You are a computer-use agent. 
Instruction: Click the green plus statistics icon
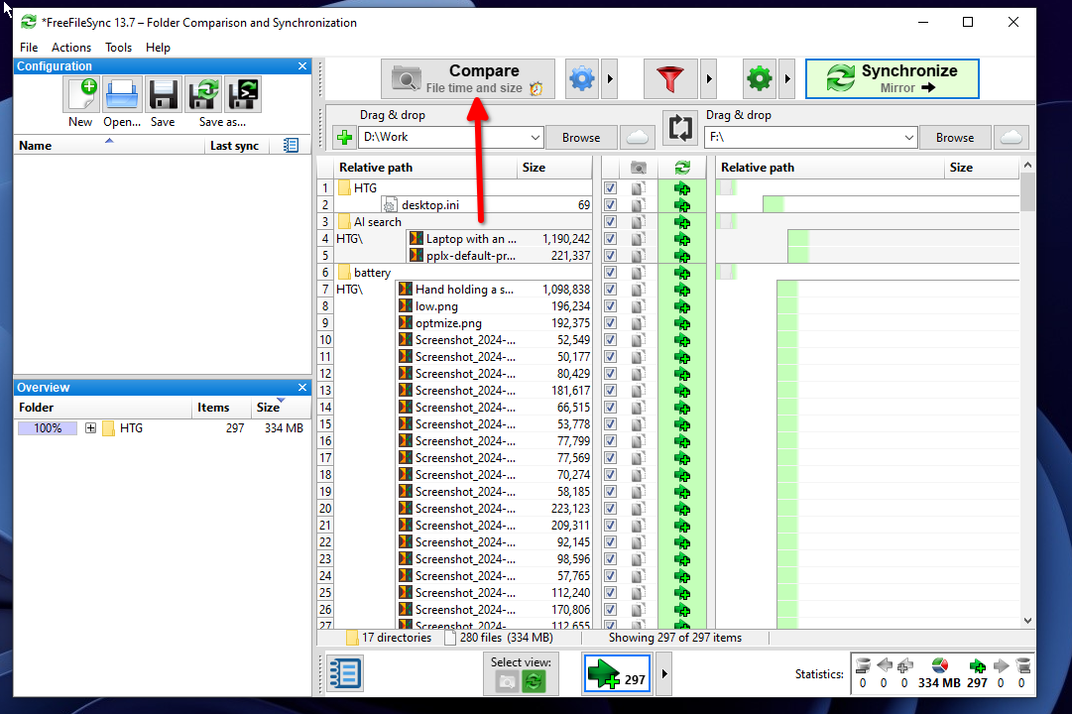[x=978, y=665]
